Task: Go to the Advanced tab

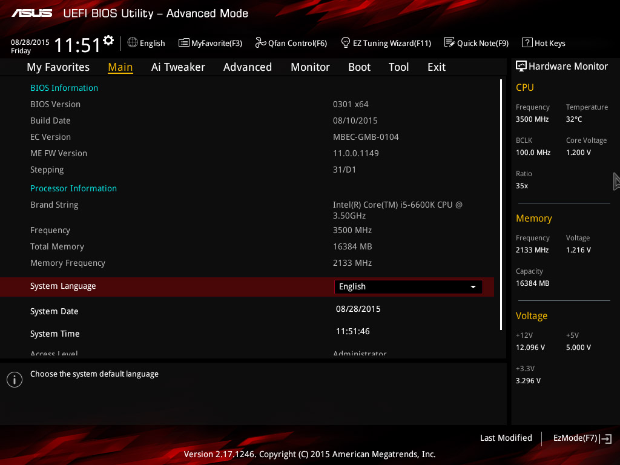Action: 248,67
